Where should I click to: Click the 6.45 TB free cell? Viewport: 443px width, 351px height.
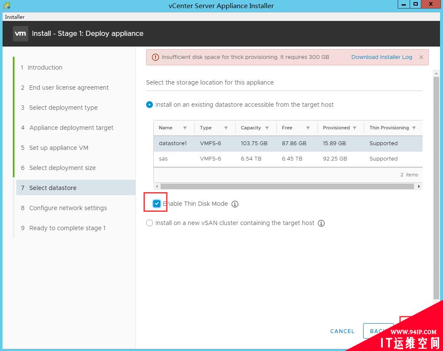(x=292, y=159)
